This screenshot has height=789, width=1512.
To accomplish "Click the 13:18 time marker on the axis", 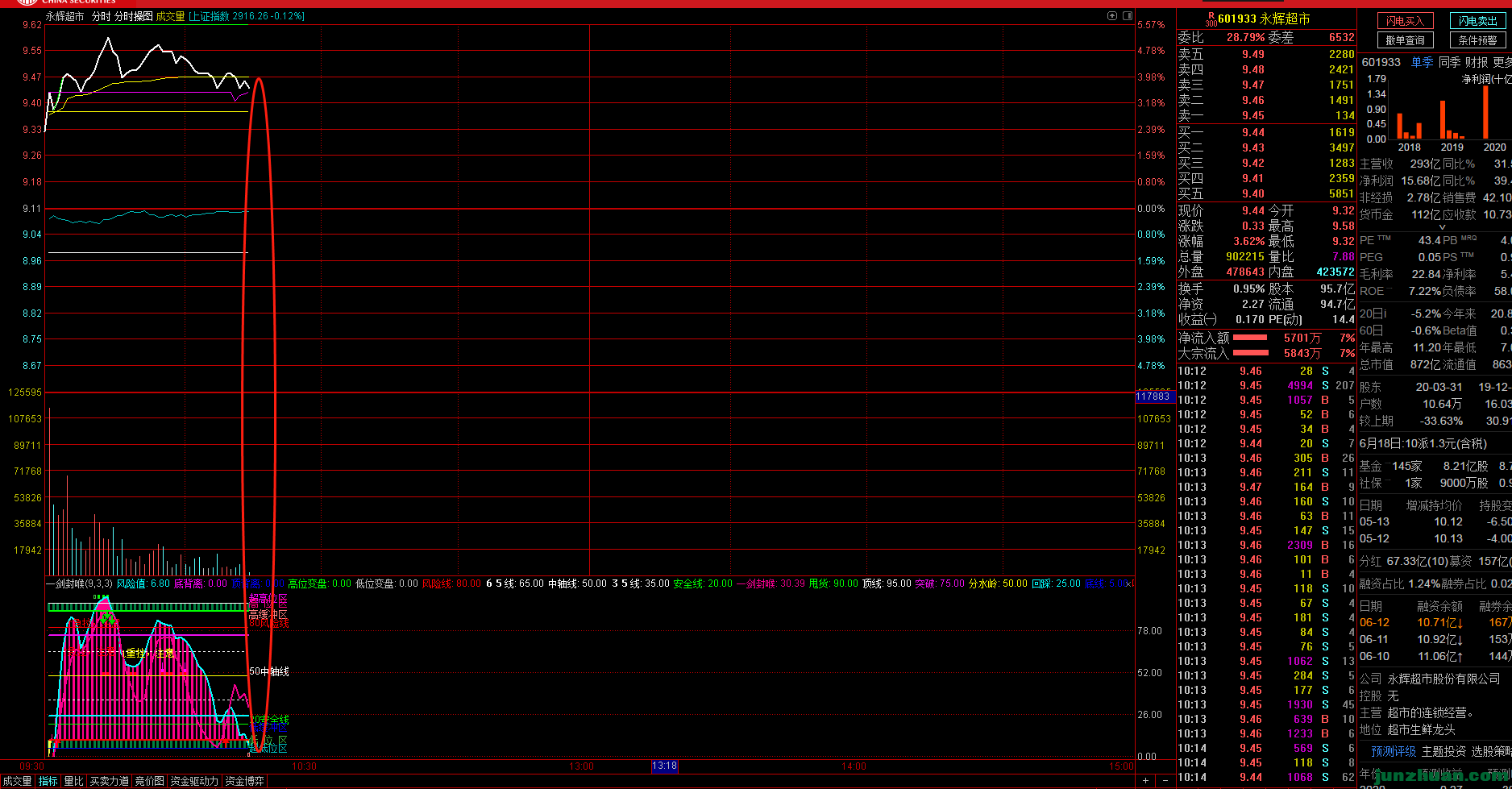I will 664,766.
